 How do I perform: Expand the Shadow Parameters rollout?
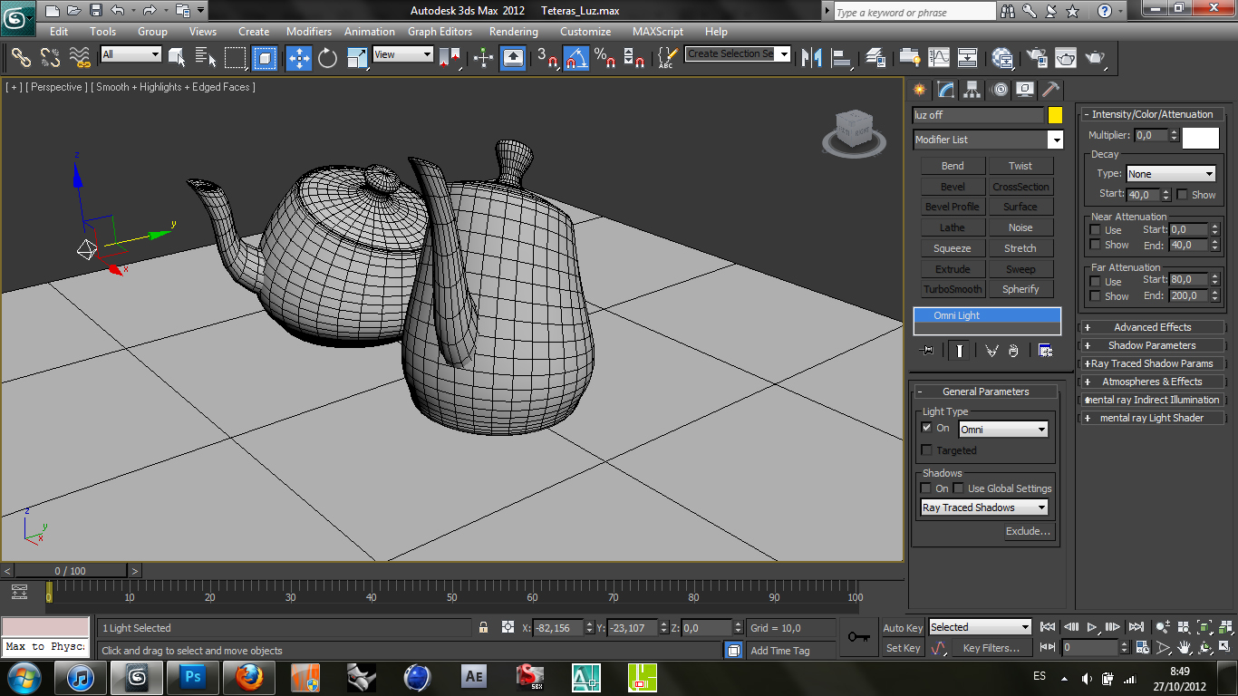(1151, 345)
